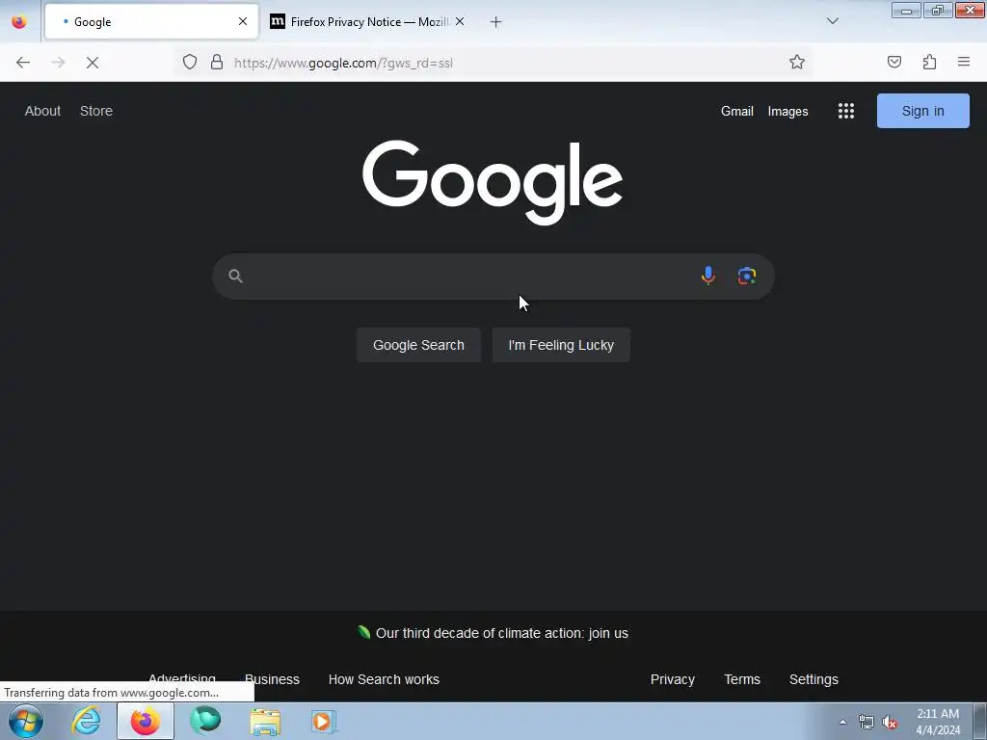Open How Search works link
This screenshot has height=740, width=987.
pyautogui.click(x=384, y=679)
